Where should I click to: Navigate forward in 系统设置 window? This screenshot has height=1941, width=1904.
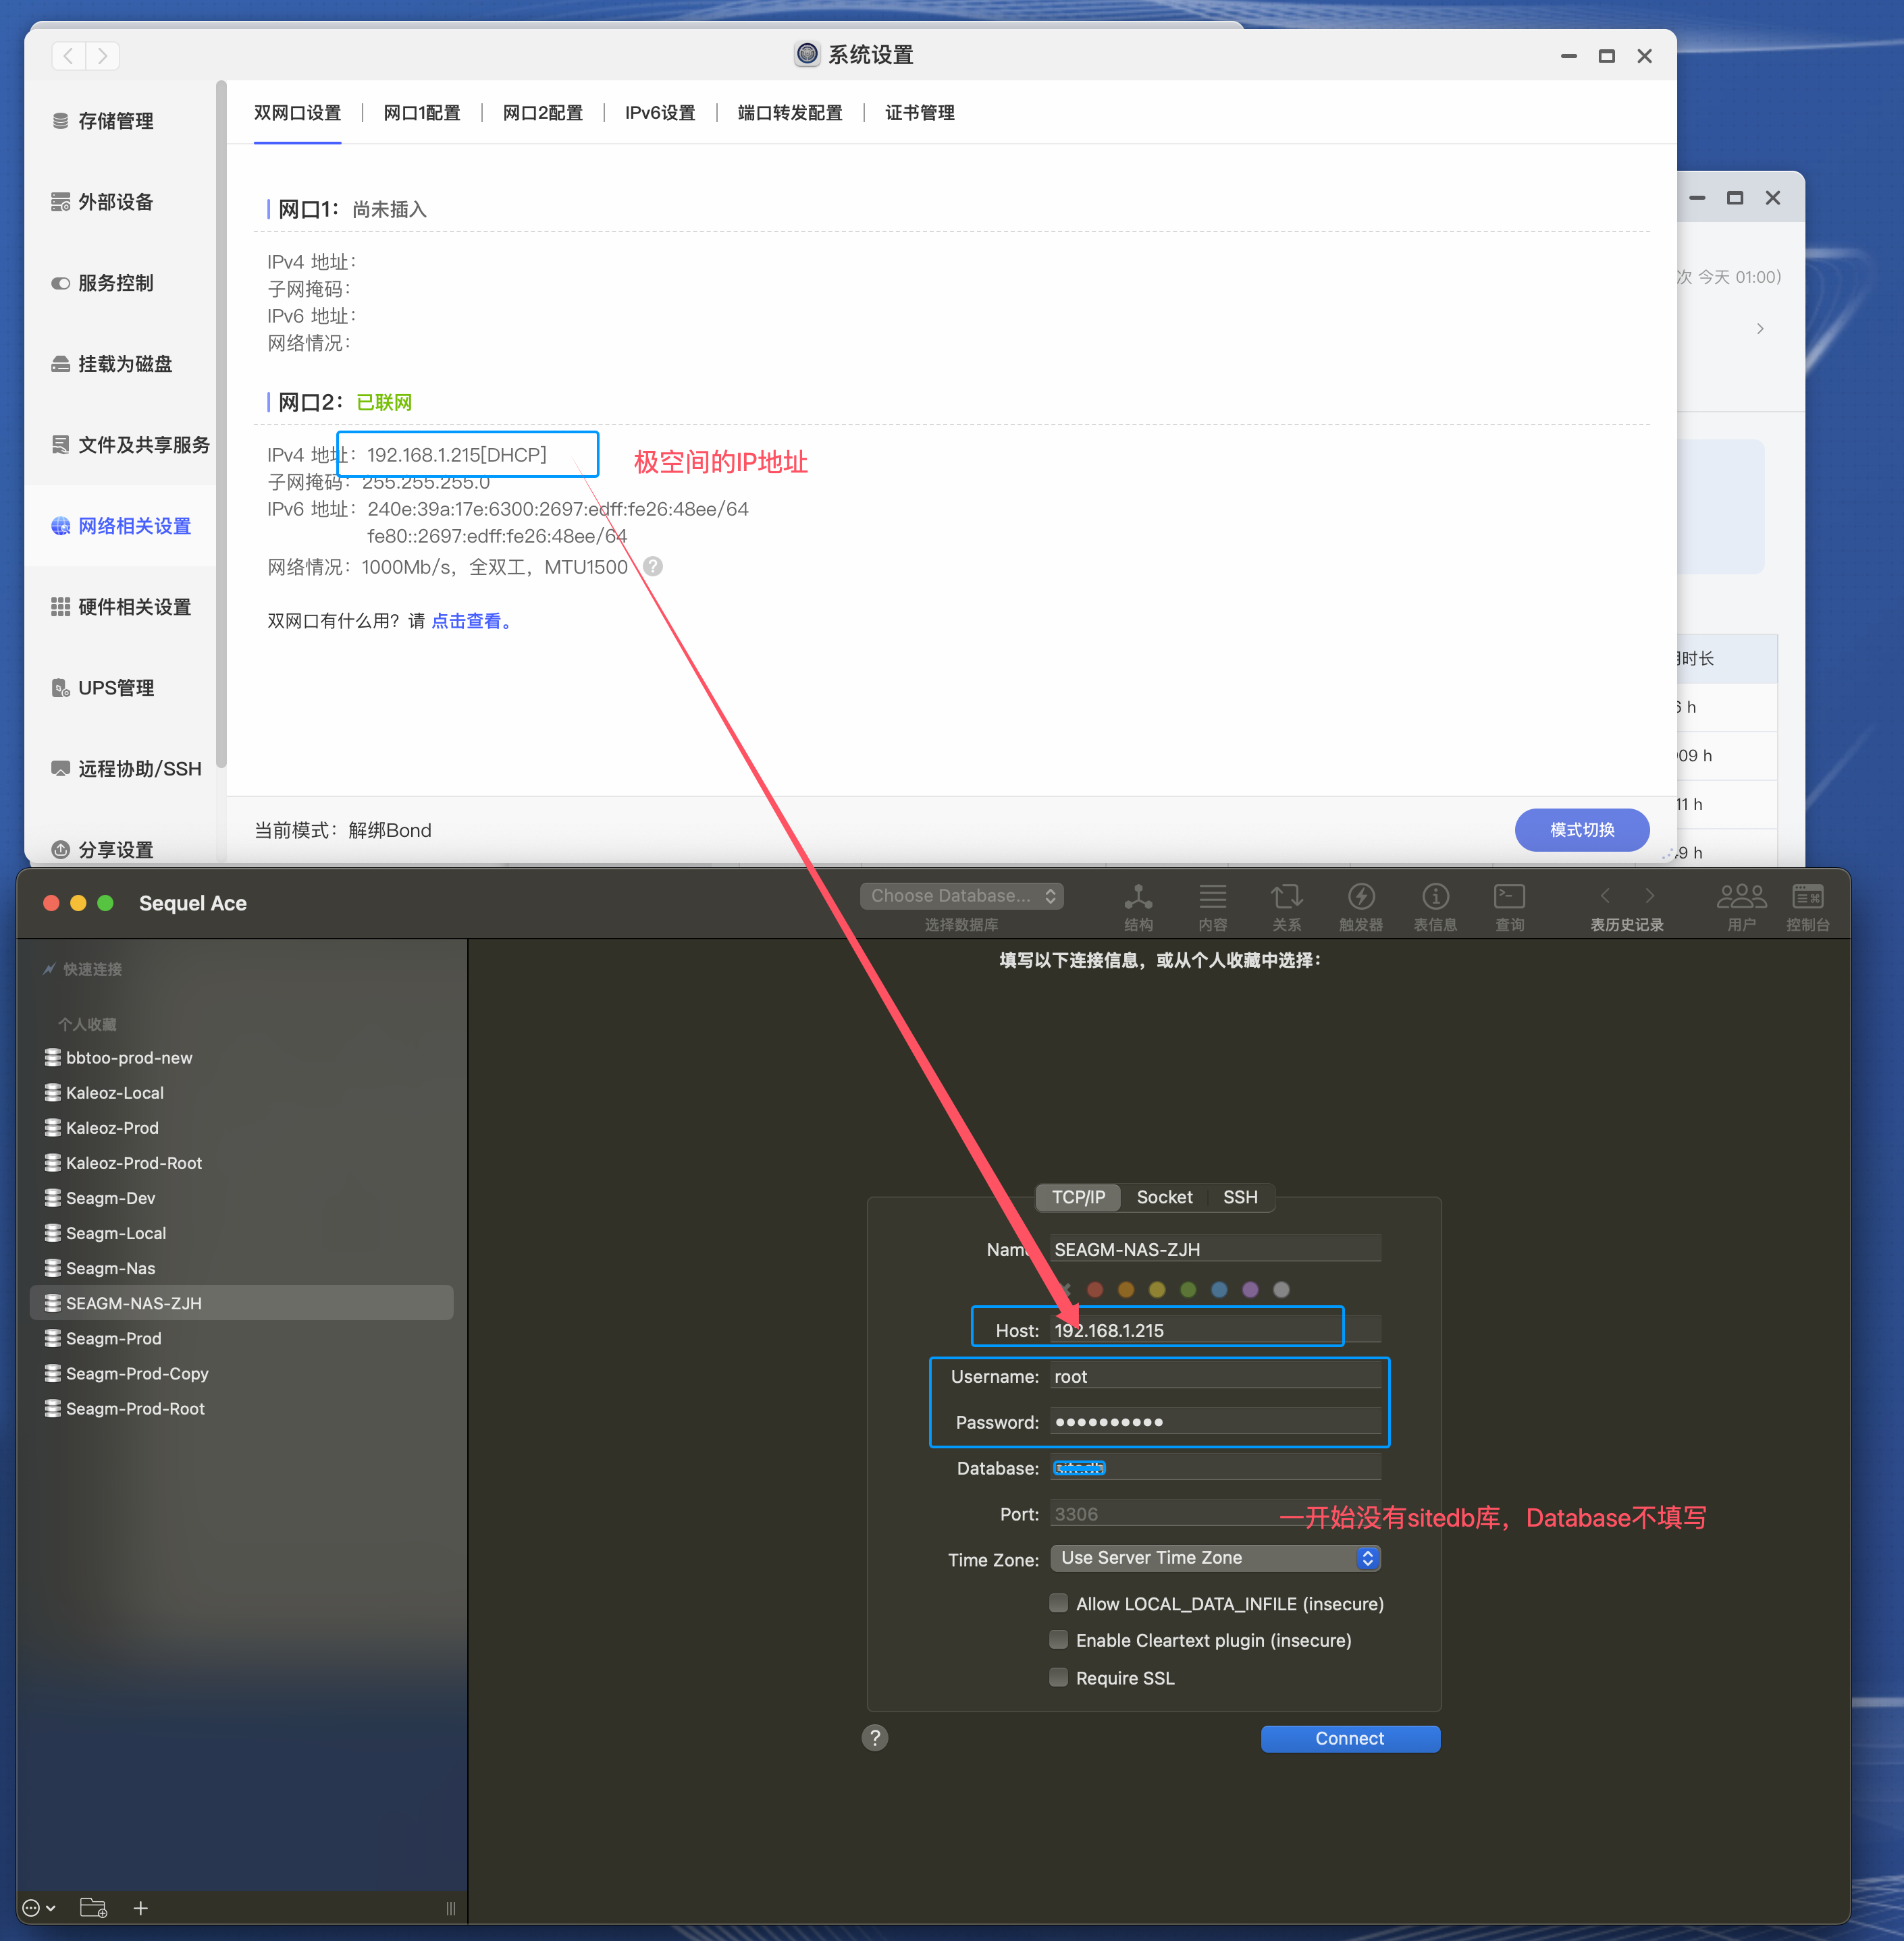click(x=103, y=56)
